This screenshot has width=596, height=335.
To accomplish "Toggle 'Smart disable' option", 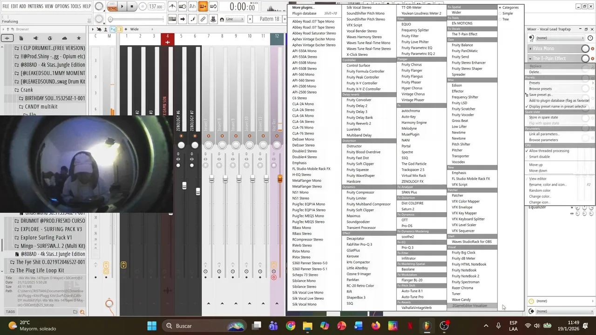I will [539, 157].
